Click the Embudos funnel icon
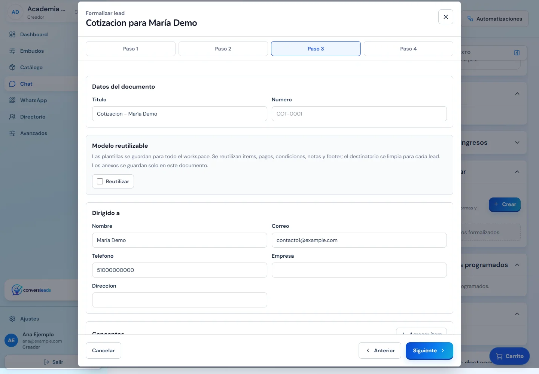This screenshot has height=374, width=539. tap(12, 51)
